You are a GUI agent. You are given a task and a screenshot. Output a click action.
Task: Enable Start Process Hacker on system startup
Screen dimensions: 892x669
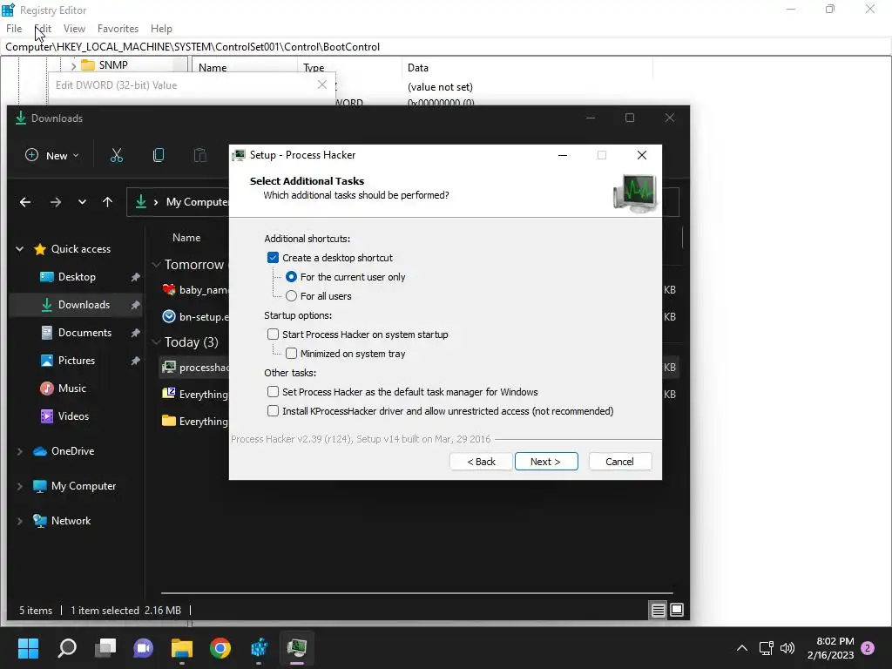click(273, 334)
